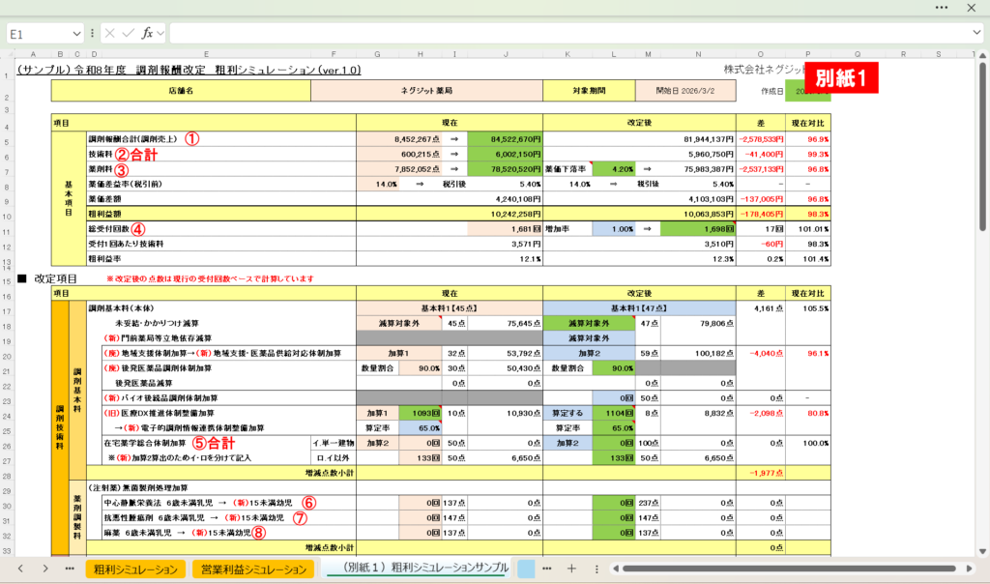Go to previous sheet using left arrow
Screen dimensions: 990x584
[20, 568]
